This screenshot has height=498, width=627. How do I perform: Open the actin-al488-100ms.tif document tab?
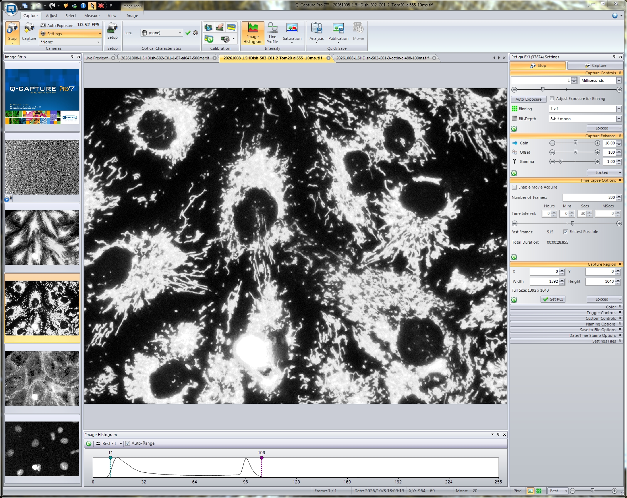coord(383,58)
